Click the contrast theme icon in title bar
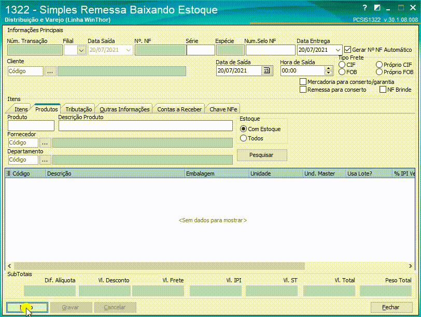 377,8
